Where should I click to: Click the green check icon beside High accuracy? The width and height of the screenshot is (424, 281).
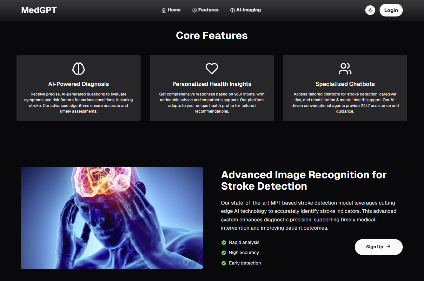coord(224,253)
